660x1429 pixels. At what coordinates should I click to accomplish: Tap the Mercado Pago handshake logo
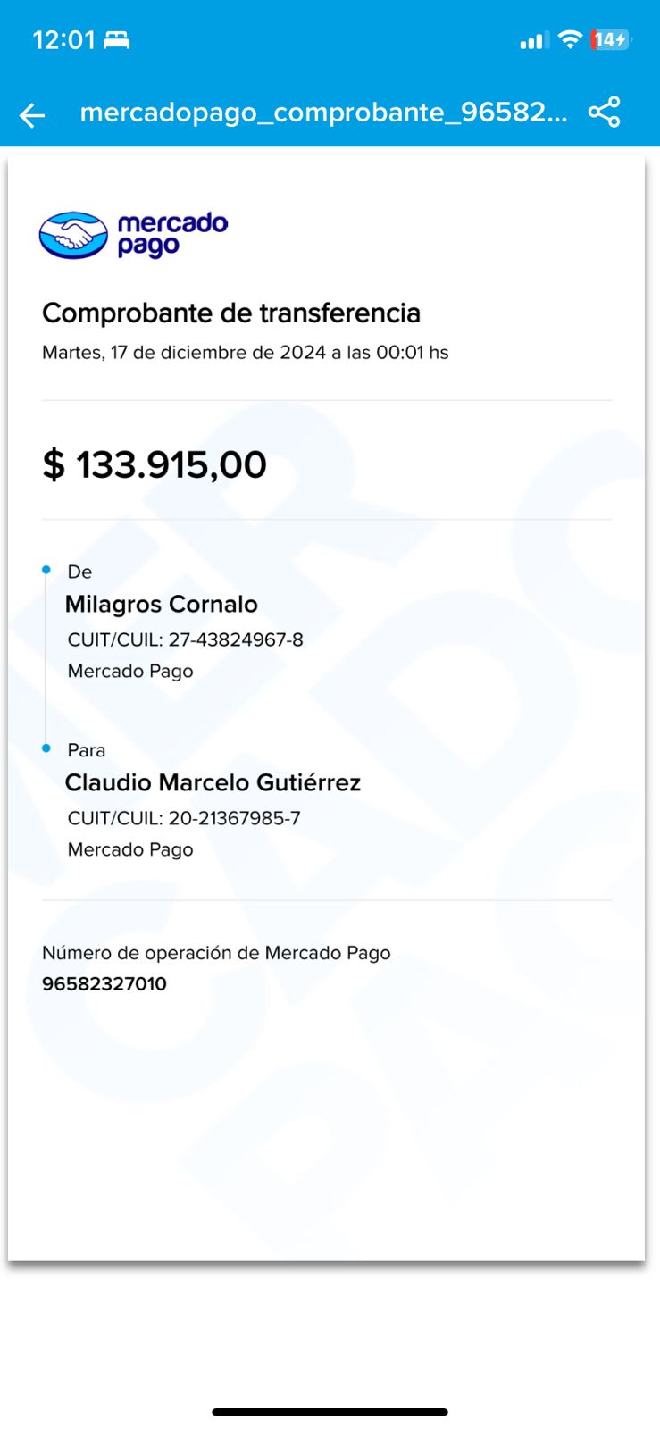[x=73, y=236]
